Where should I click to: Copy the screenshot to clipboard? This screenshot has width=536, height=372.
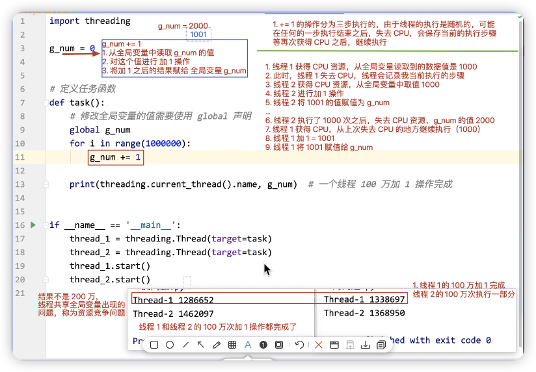coord(381,345)
